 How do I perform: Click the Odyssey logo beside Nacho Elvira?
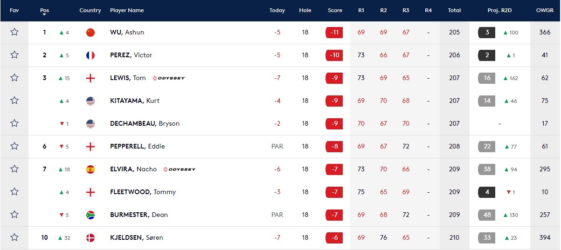(x=180, y=169)
